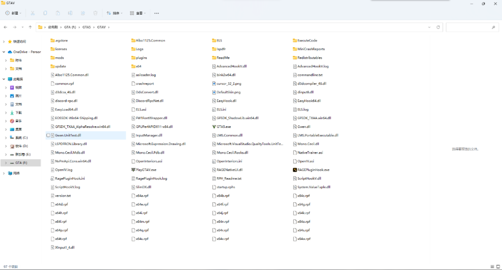Switch to details view in status bar
The width and height of the screenshot is (502, 270).
pyautogui.click(x=492, y=267)
